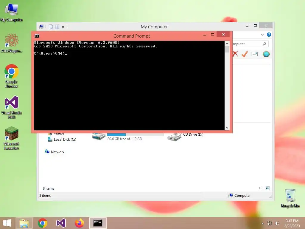Select CD Drive (D:) item

point(185,136)
